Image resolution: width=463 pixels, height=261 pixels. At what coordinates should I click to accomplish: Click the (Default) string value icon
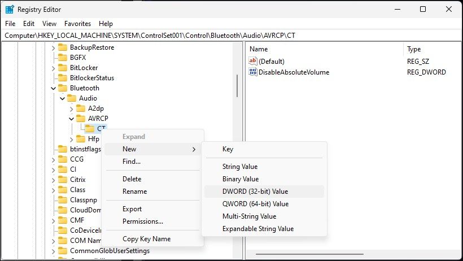pyautogui.click(x=253, y=61)
